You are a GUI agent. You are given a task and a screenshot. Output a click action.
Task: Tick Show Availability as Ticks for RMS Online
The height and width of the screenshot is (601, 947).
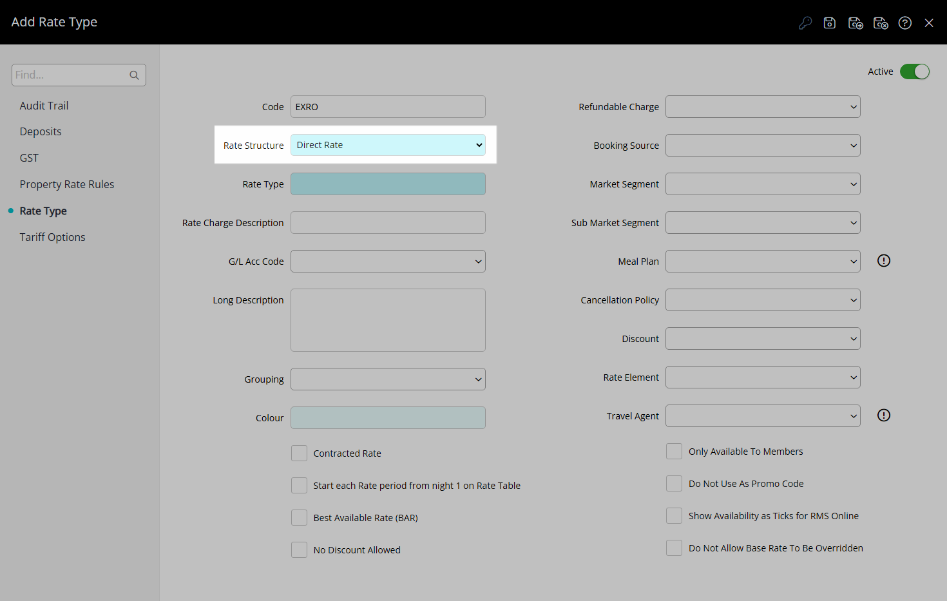pos(674,516)
